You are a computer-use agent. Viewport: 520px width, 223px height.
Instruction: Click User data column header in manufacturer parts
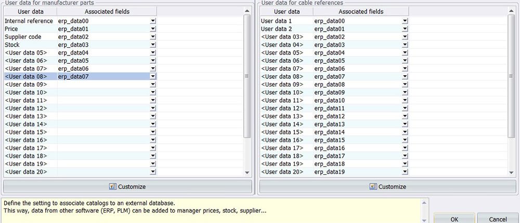[31, 11]
